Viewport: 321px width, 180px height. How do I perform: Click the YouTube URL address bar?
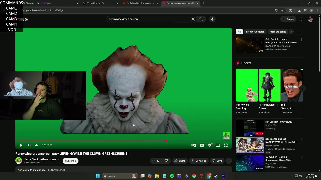pos(148,10)
